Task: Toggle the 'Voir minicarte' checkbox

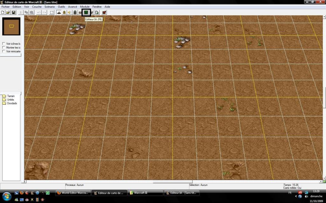Action: tap(4, 51)
